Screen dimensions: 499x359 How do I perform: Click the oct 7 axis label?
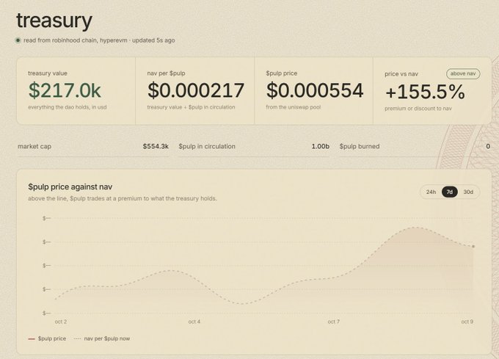pyautogui.click(x=333, y=322)
